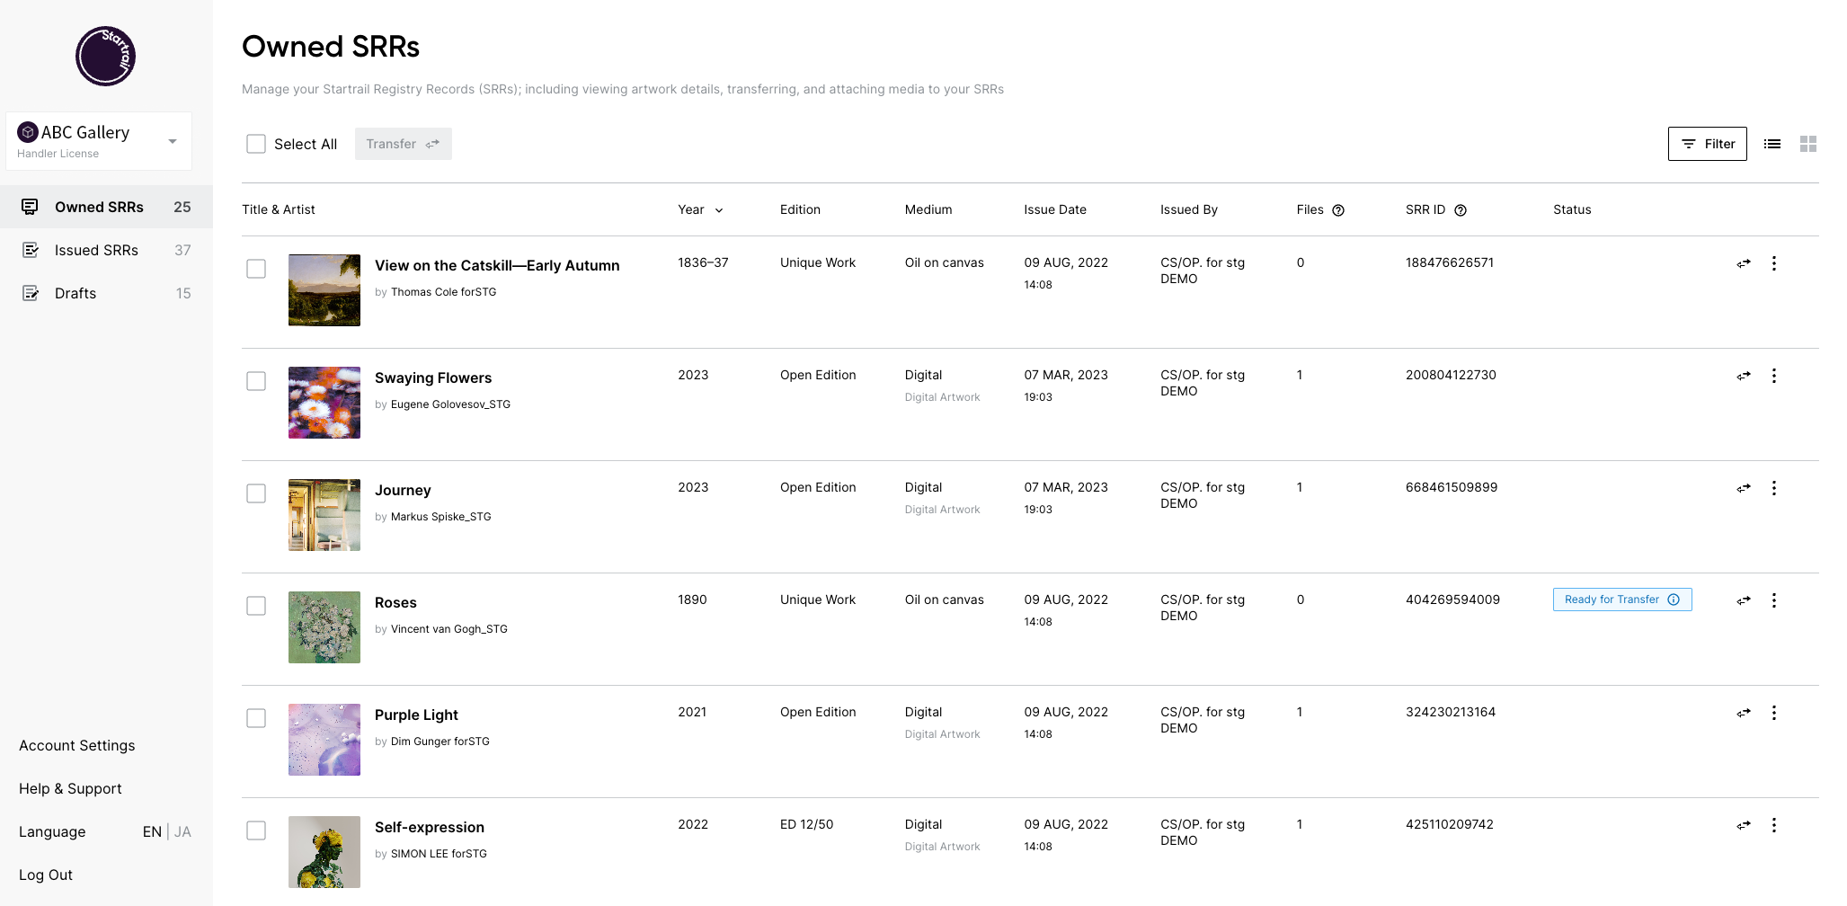Open more options for Roses
Screen dimensions: 1847x906
1774,600
